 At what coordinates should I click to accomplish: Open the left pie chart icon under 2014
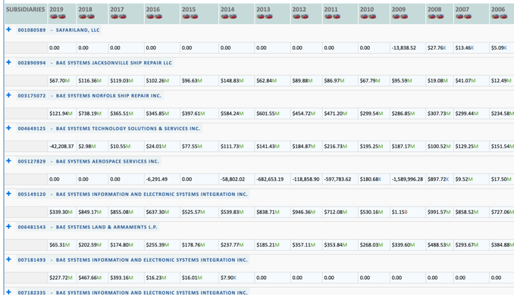click(x=224, y=17)
